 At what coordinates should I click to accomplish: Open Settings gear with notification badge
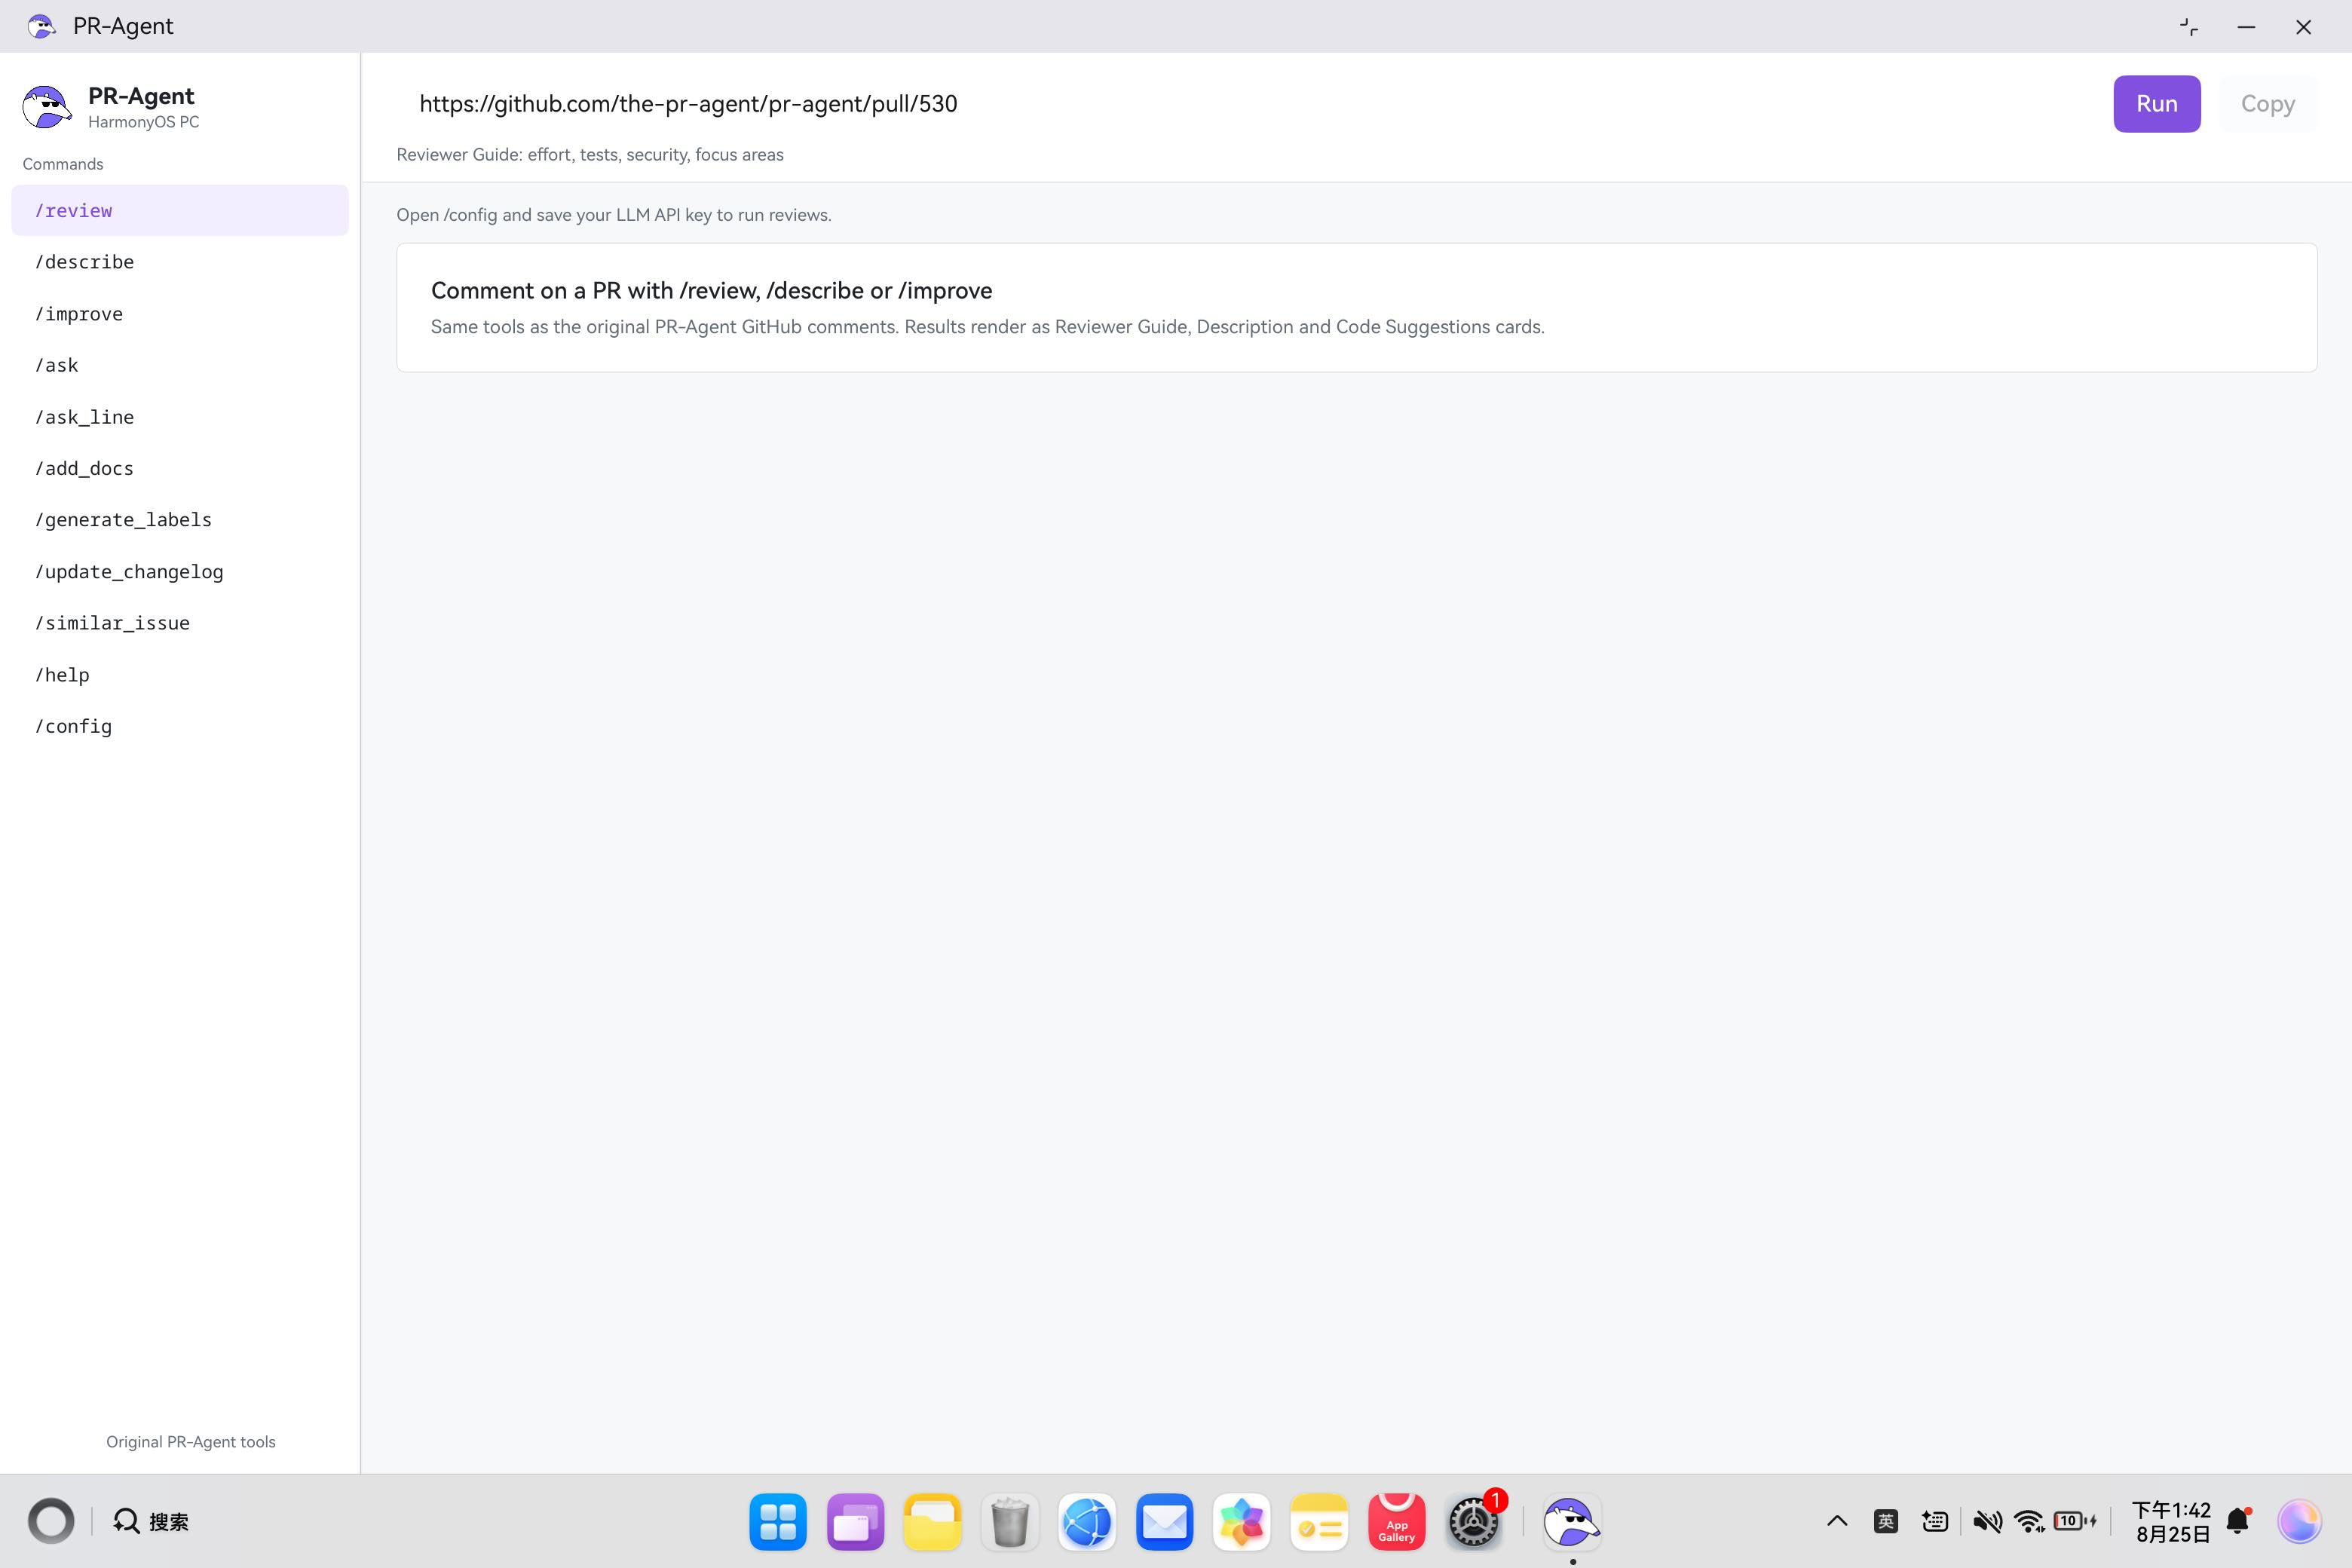[x=1474, y=1522]
